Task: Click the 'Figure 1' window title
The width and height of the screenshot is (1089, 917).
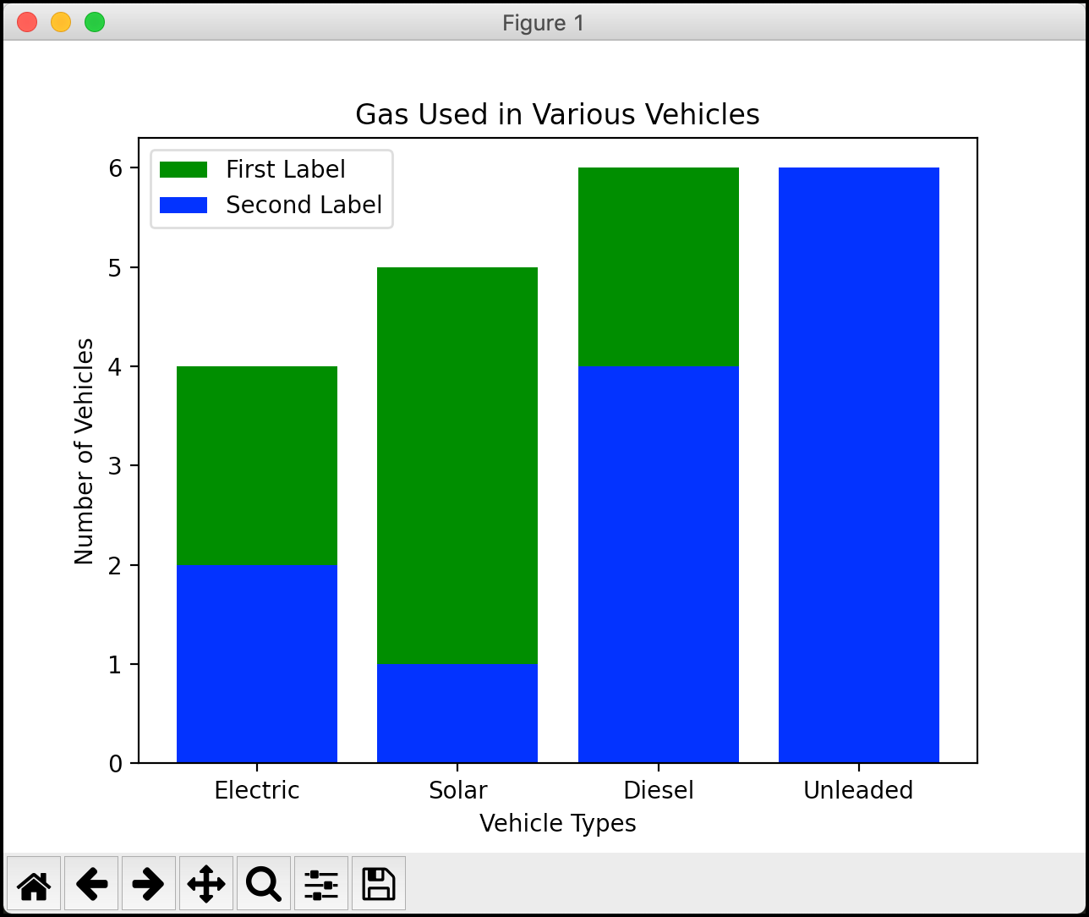Action: (544, 23)
